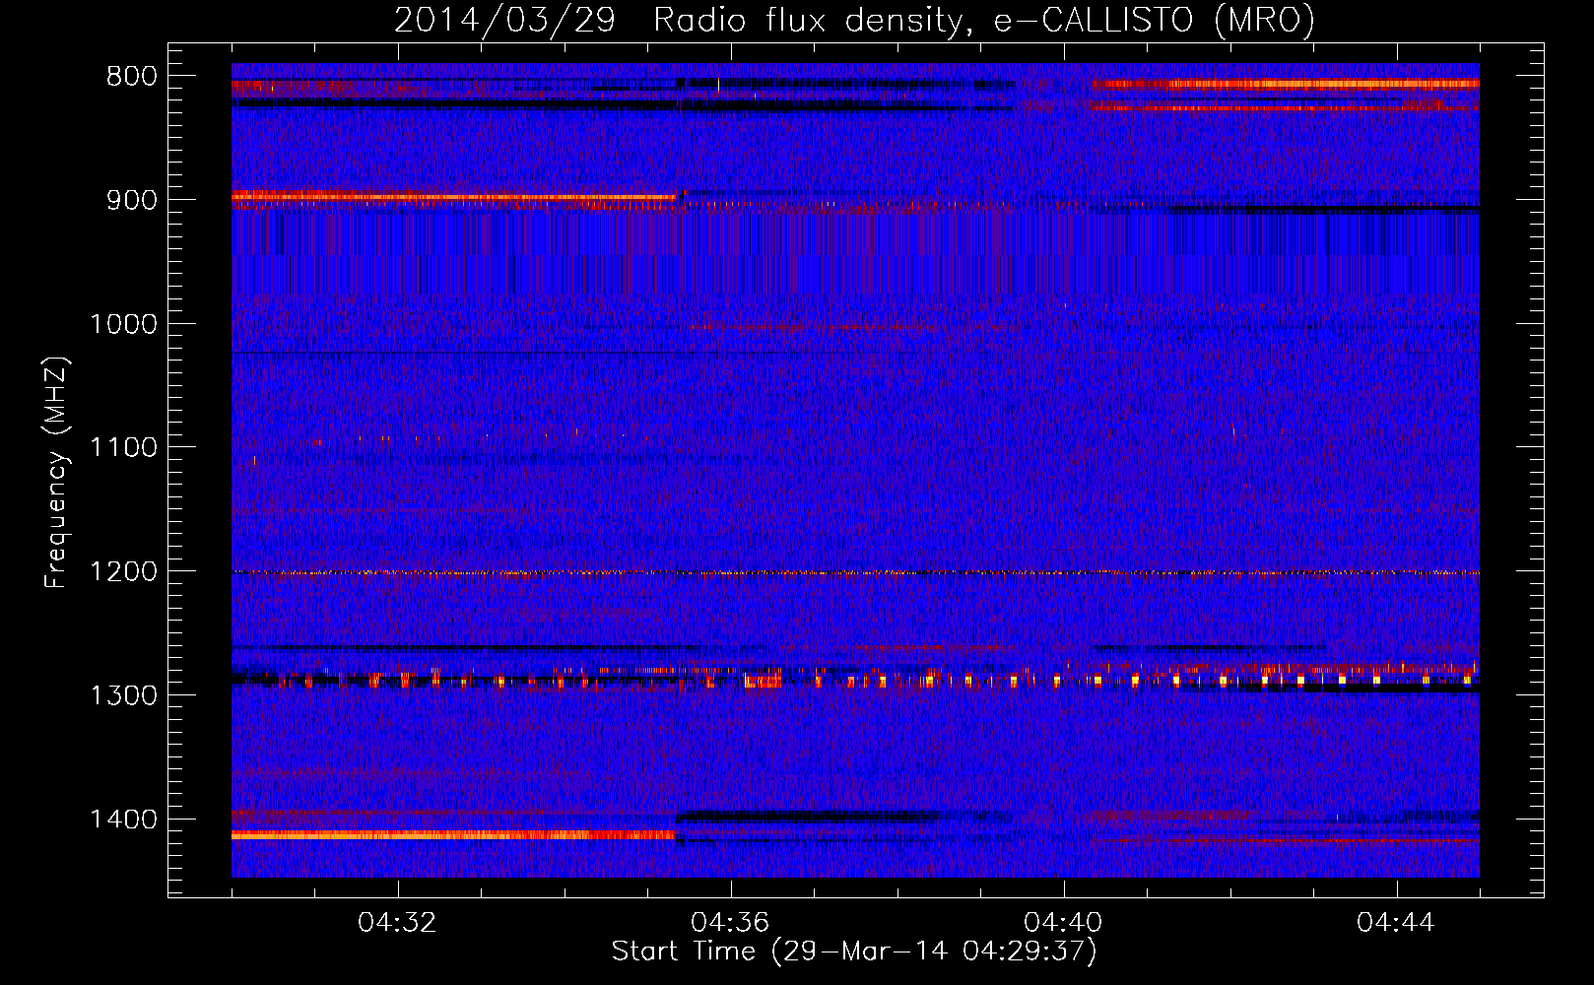Click the 'Frequency (MHZ)' y-axis label
The image size is (1594, 985).
tap(56, 472)
